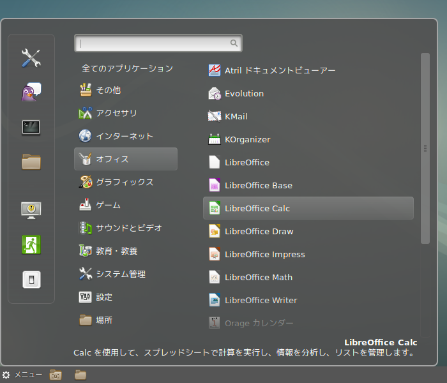This screenshot has height=383, width=447.
Task: Open Orage カレンダー icon
Action: tap(215, 323)
